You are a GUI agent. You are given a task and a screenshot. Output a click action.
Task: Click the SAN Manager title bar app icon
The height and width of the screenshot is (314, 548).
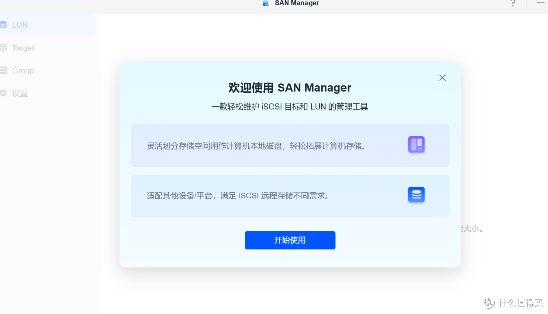tap(266, 3)
